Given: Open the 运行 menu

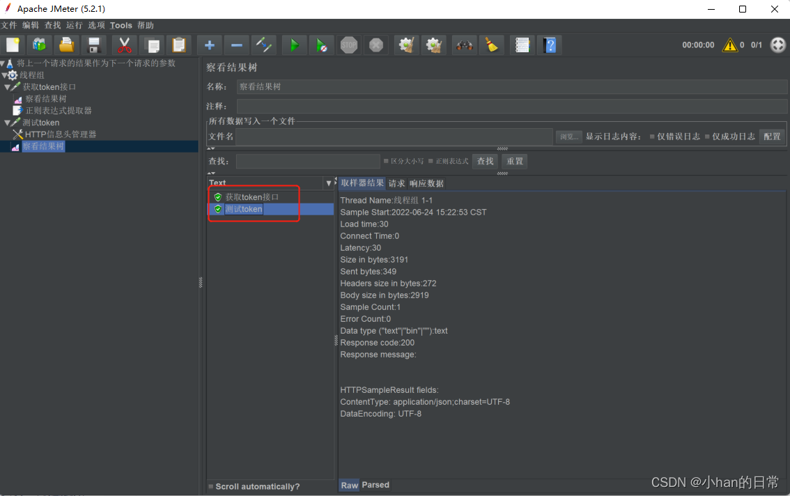Looking at the screenshot, I should click(74, 25).
